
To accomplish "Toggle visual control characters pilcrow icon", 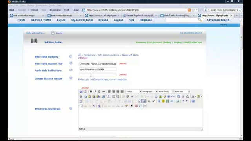I will point(132,106).
